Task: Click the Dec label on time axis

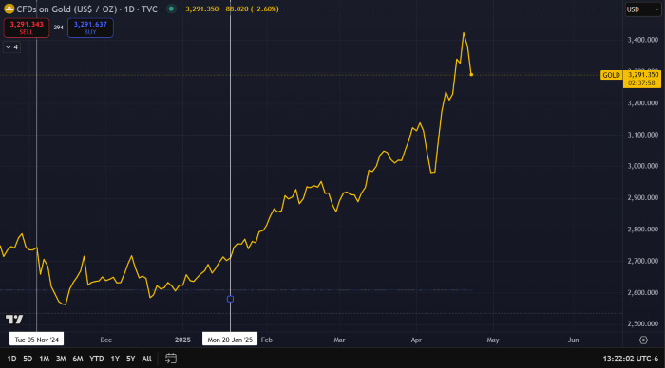Action: (x=106, y=340)
